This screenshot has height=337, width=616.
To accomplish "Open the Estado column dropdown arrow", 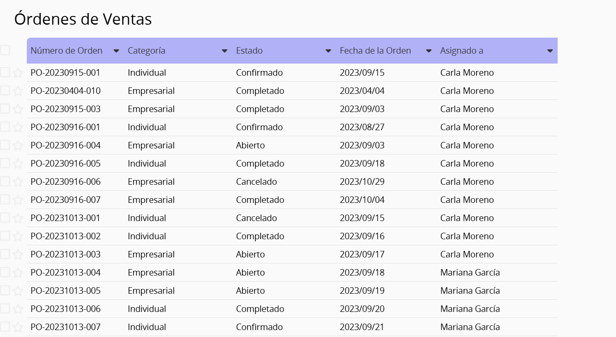I will [x=328, y=51].
